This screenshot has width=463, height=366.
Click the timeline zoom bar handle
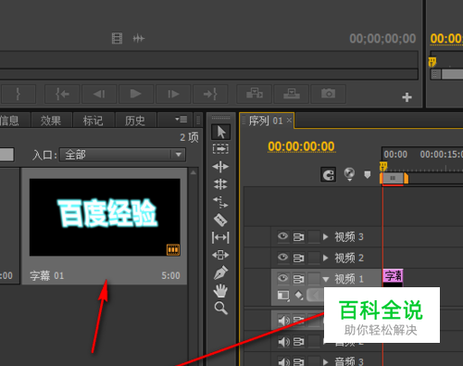tap(393, 178)
